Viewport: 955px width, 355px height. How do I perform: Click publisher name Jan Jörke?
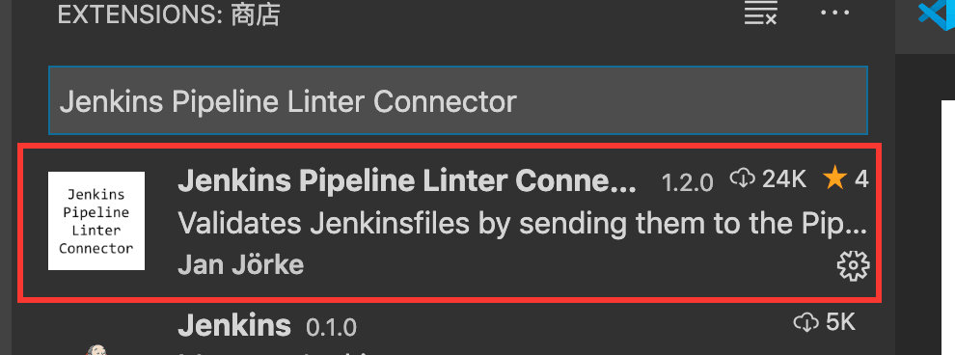240,265
